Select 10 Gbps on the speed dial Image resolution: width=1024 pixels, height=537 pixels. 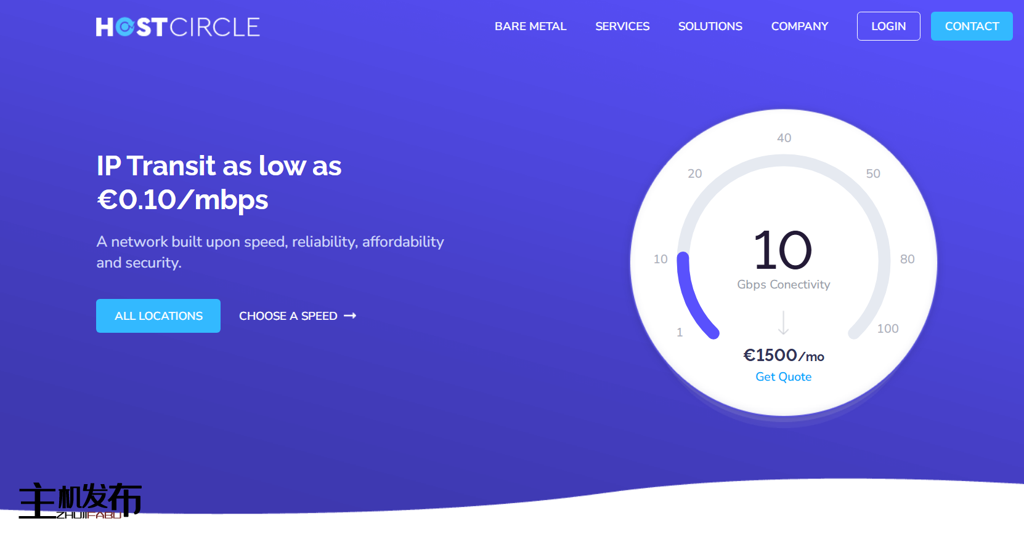[x=660, y=259]
